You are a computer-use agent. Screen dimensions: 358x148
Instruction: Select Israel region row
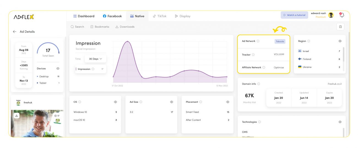tap(319, 51)
